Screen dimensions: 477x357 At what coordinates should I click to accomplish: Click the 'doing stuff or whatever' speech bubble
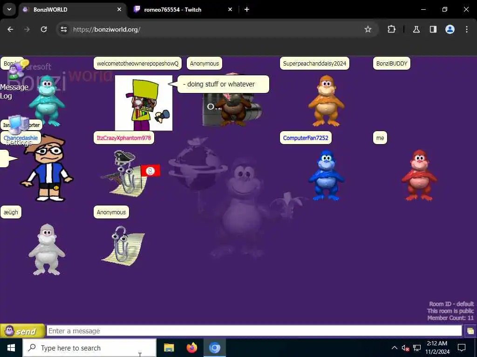tap(223, 84)
